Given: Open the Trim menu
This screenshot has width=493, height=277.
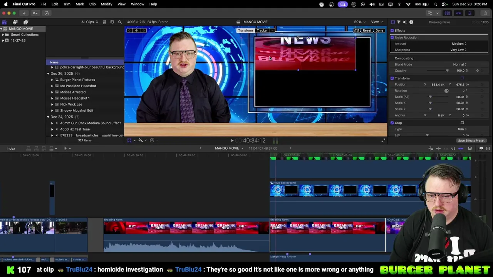Looking at the screenshot, I should click(67, 4).
